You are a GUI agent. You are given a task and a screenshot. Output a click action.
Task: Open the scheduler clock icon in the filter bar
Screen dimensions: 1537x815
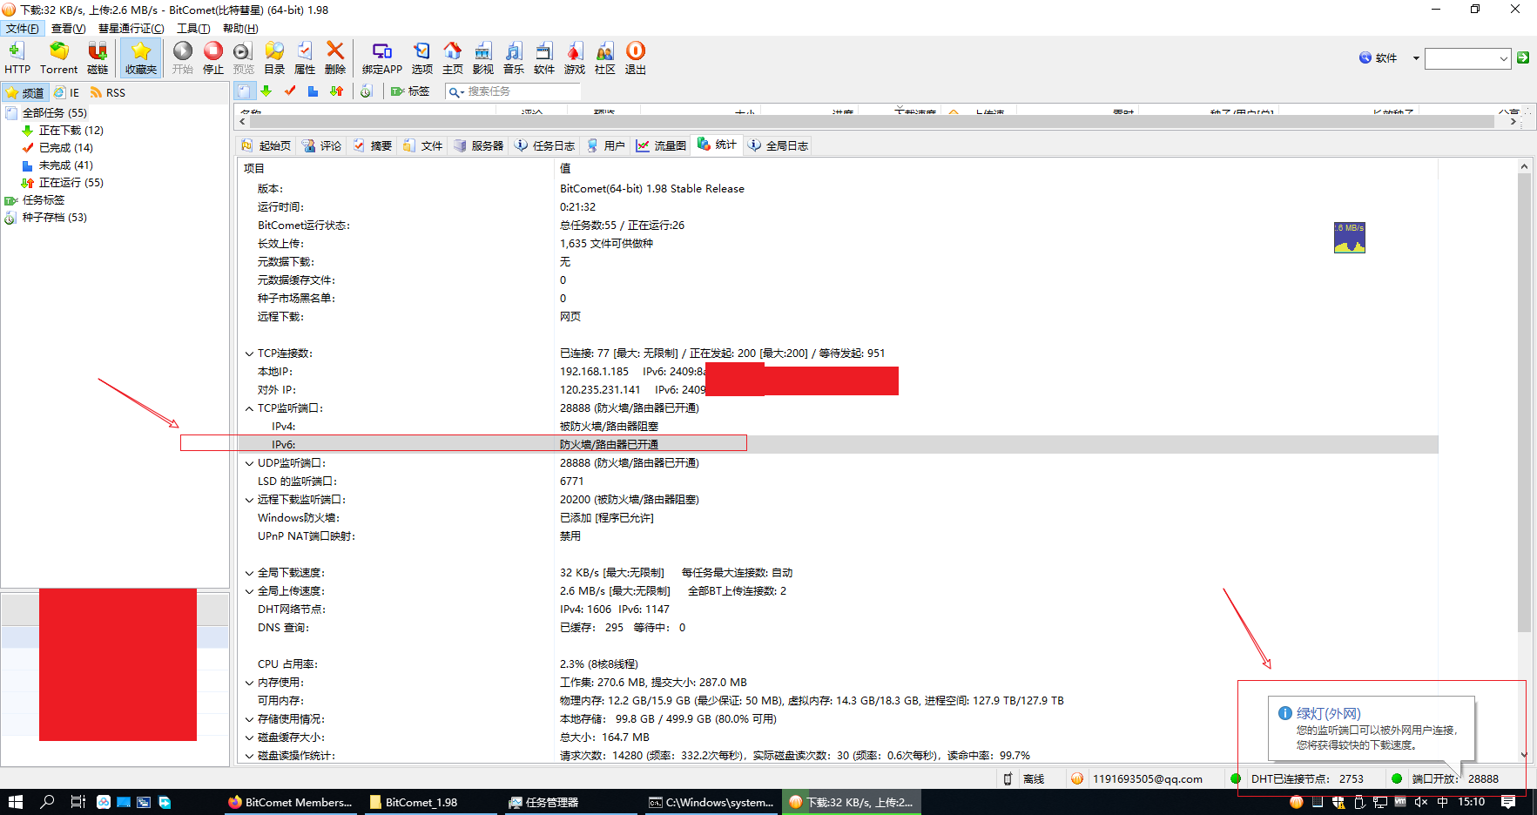coord(367,91)
